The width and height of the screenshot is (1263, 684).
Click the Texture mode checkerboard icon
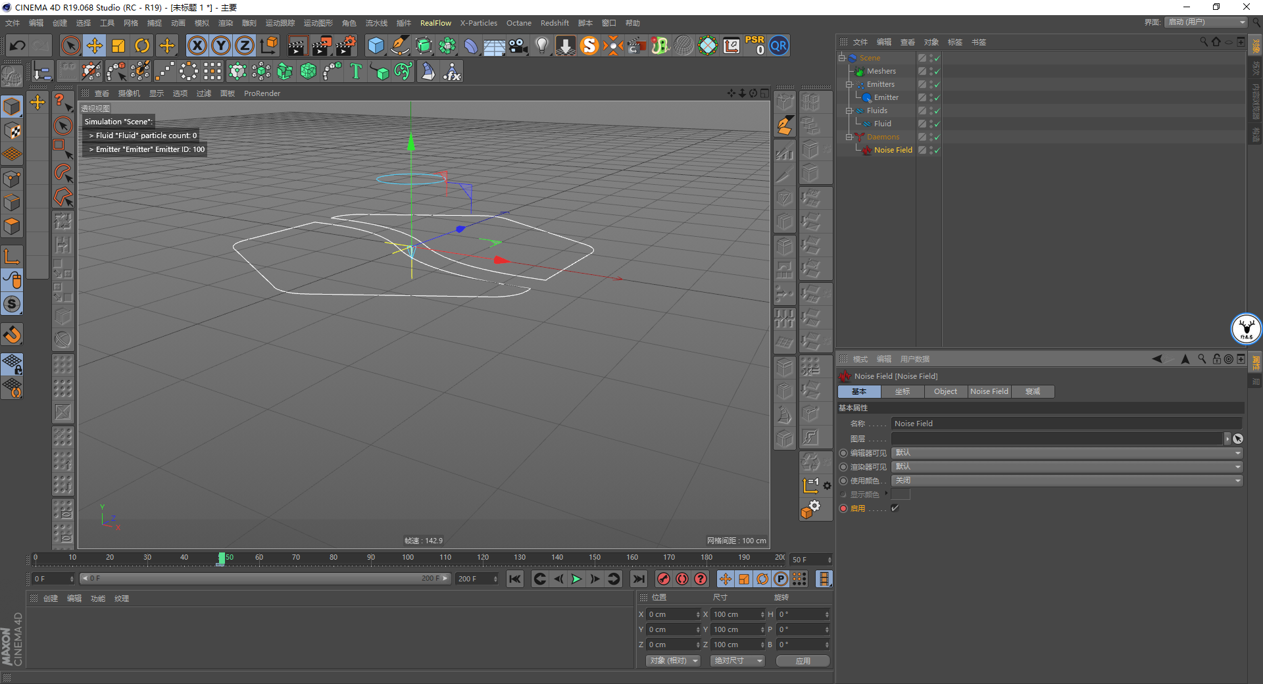(12, 130)
